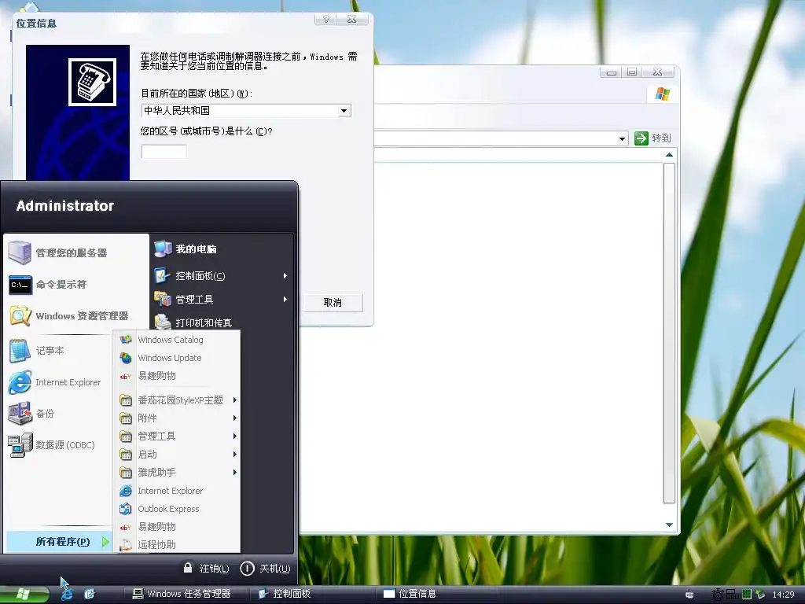The height and width of the screenshot is (604, 805).
Task: Open Windows 资源管理器 icon
Action: coord(20,316)
